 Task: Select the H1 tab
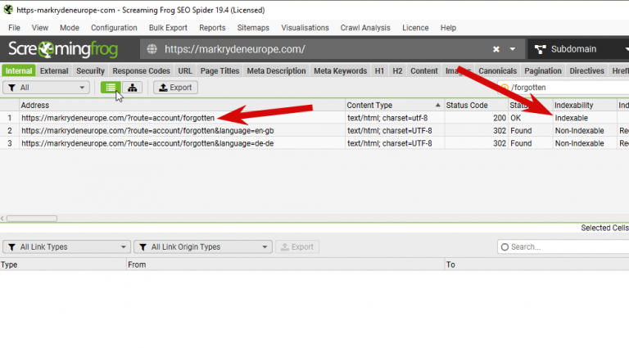point(379,71)
